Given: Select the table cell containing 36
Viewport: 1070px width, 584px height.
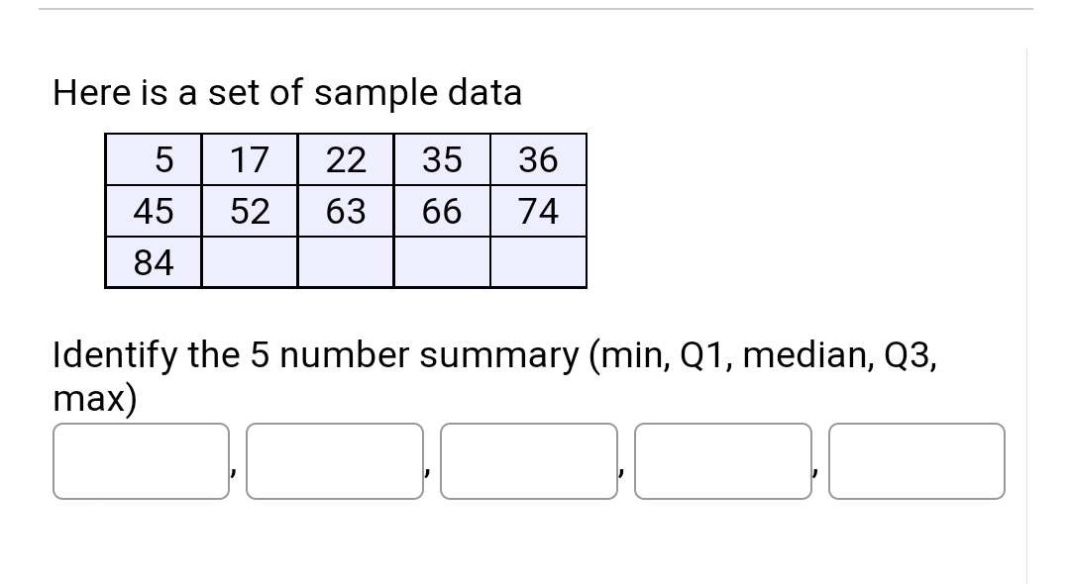Looking at the screenshot, I should point(538,159).
